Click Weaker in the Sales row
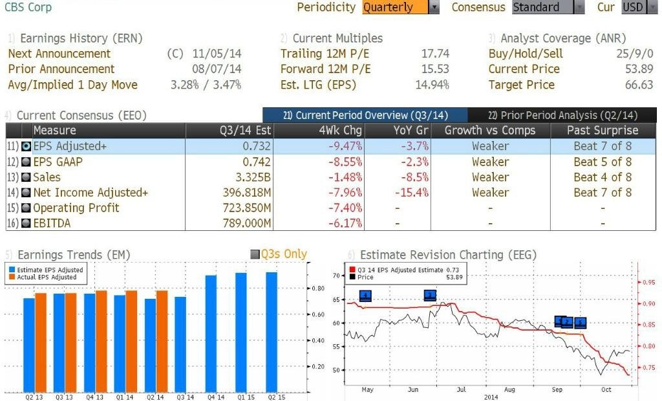This screenshot has height=401, width=662. tap(490, 177)
